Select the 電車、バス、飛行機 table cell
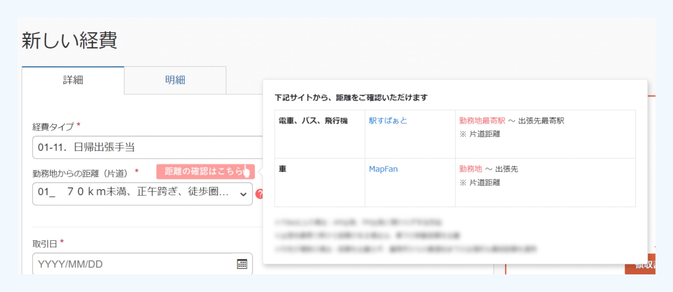Image resolution: width=673 pixels, height=292 pixels. [x=313, y=121]
